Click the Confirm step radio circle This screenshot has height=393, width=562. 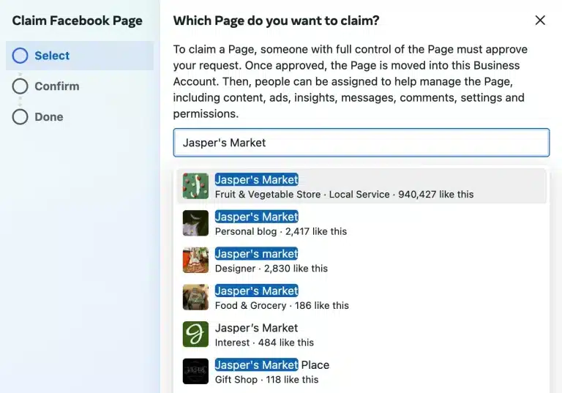(x=20, y=86)
